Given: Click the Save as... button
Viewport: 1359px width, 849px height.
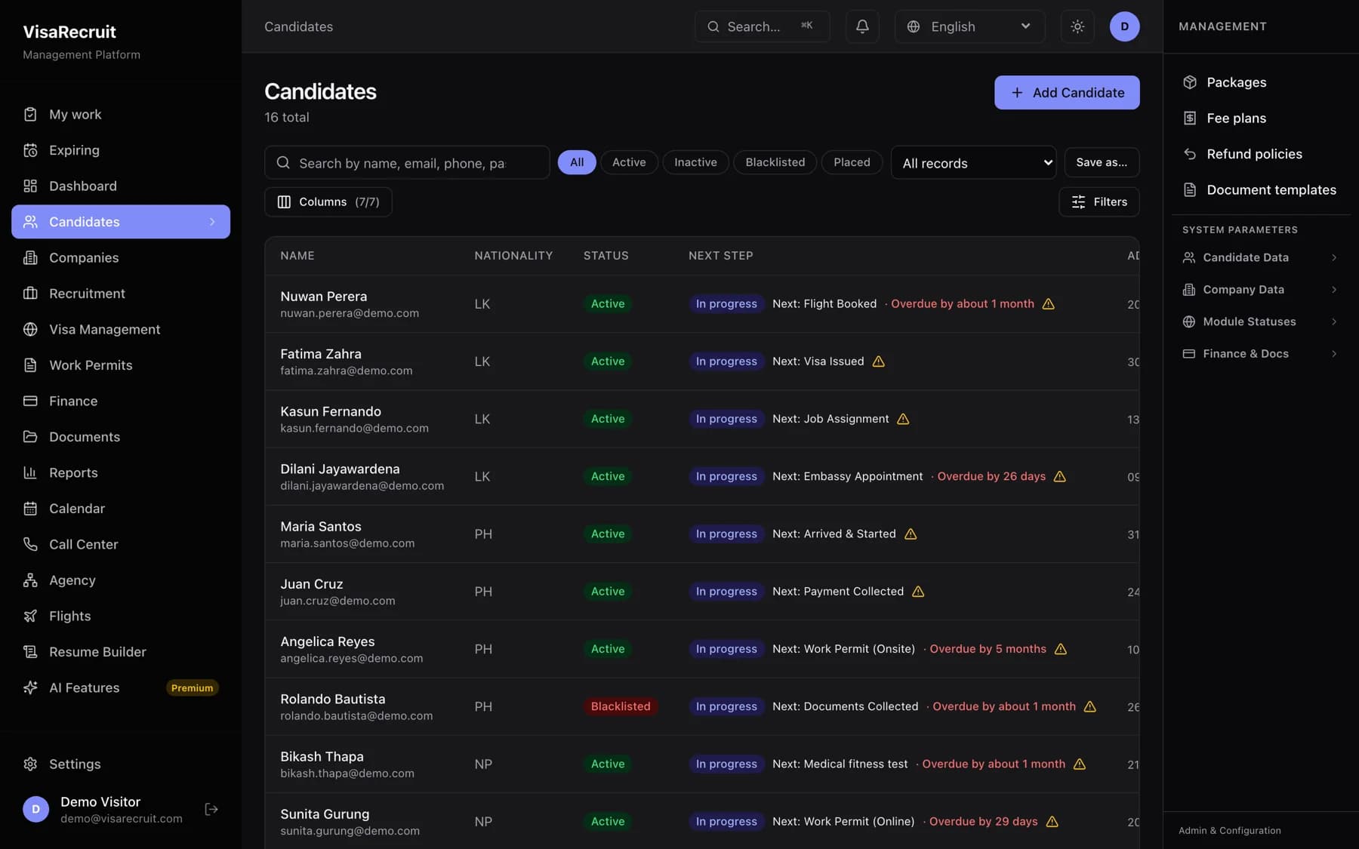Looking at the screenshot, I should (1102, 162).
